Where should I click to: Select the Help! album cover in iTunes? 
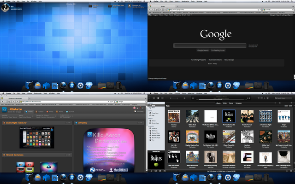pos(284,116)
